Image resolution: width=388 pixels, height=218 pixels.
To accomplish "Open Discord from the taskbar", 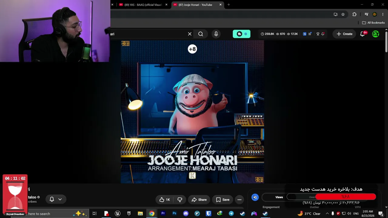I will (x=186, y=214).
